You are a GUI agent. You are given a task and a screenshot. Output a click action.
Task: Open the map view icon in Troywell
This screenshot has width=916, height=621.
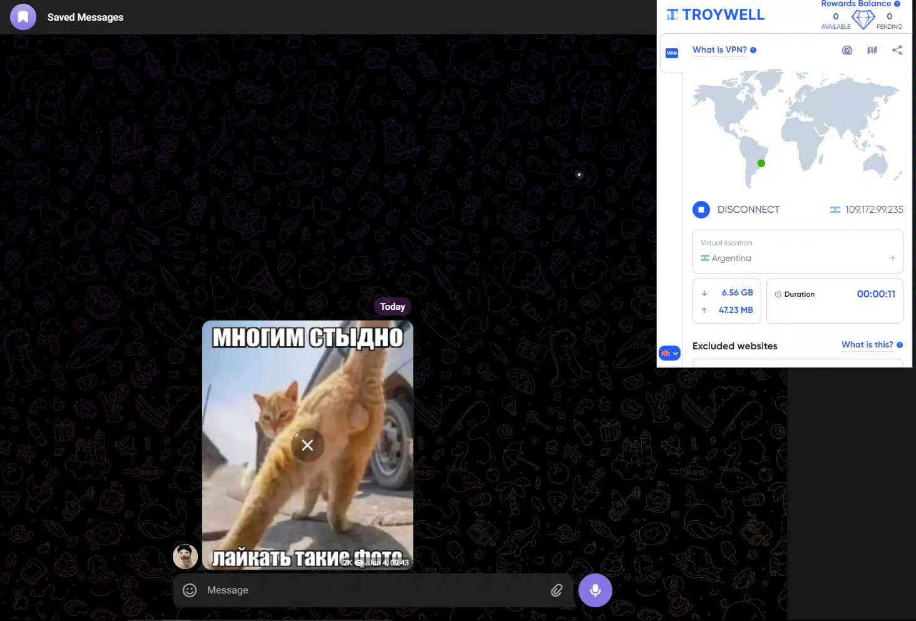tap(872, 50)
